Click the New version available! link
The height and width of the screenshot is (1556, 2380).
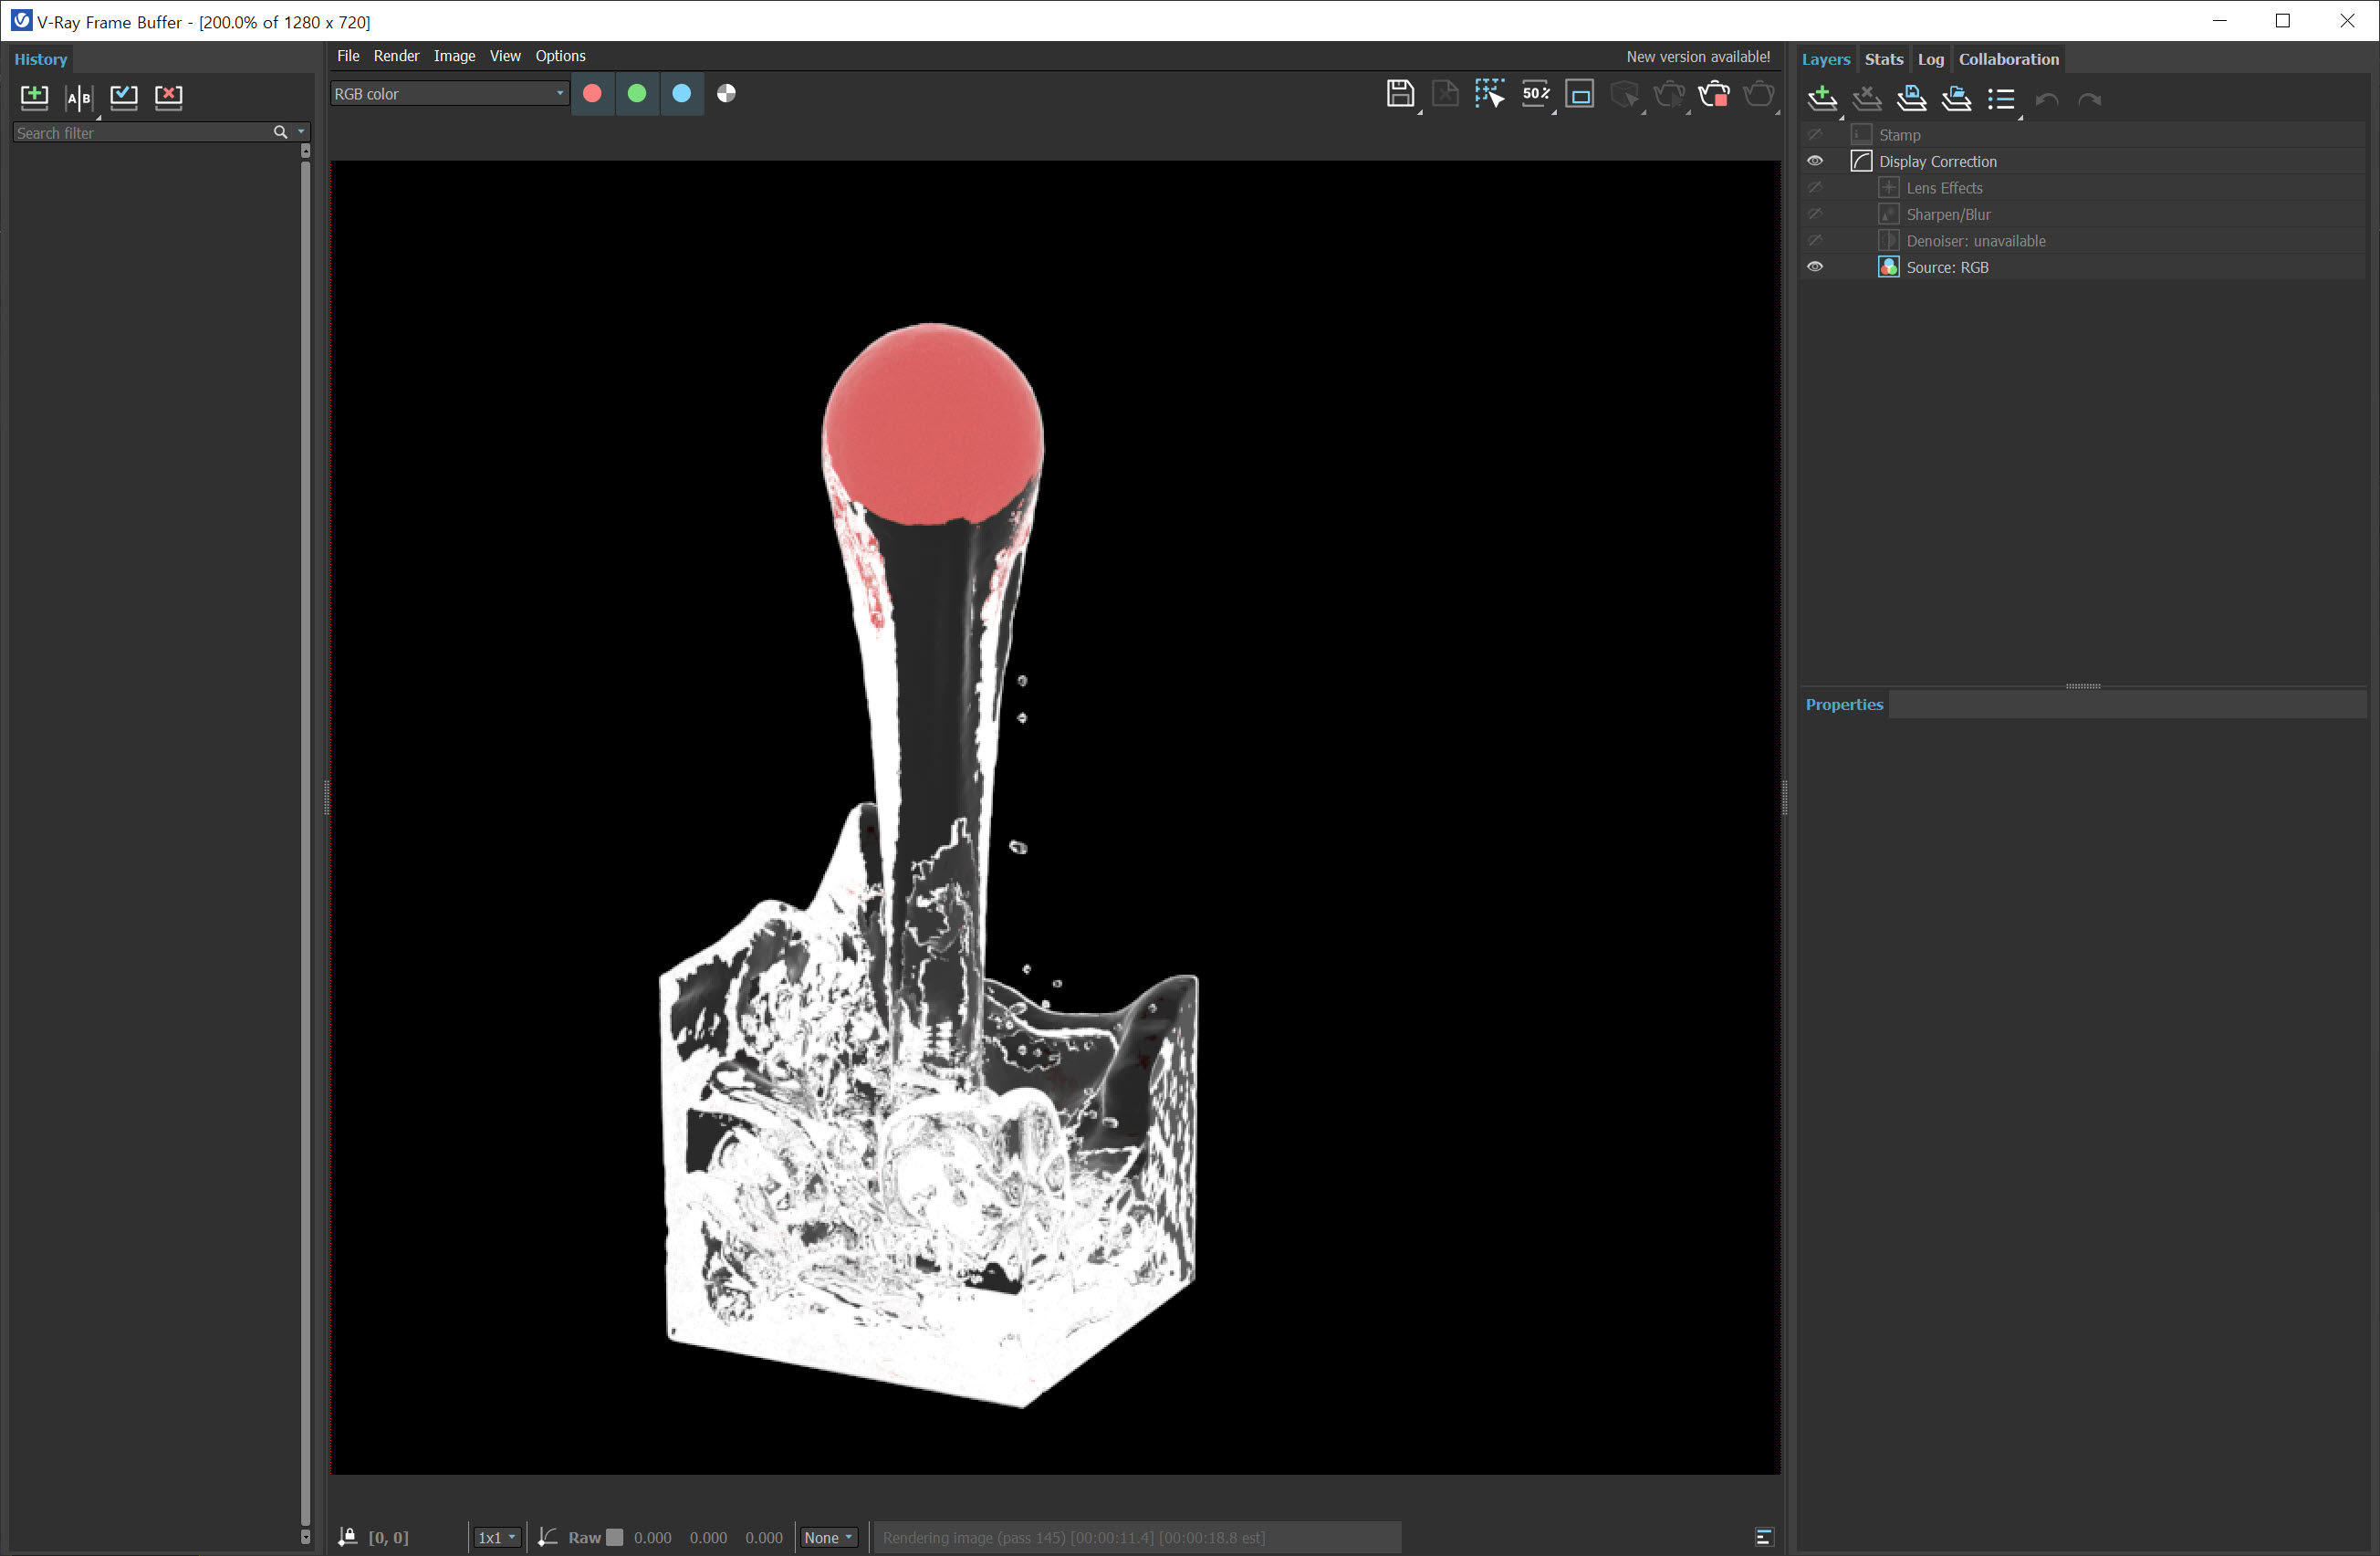[1697, 57]
